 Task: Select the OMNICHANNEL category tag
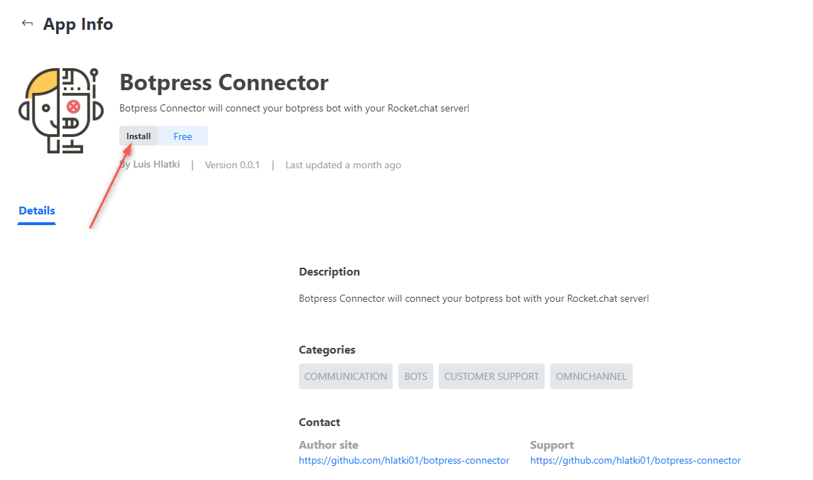[591, 376]
